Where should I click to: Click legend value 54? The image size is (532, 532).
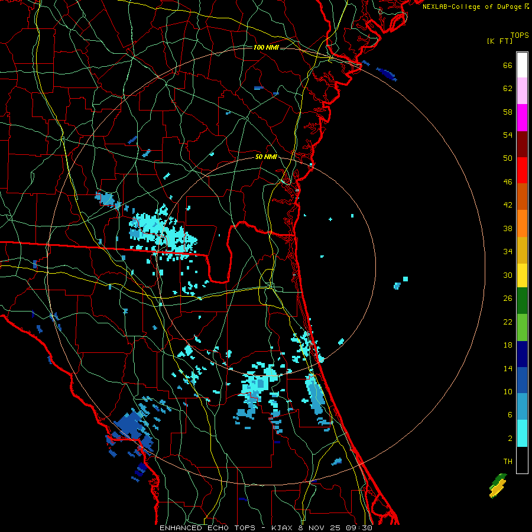coord(508,135)
